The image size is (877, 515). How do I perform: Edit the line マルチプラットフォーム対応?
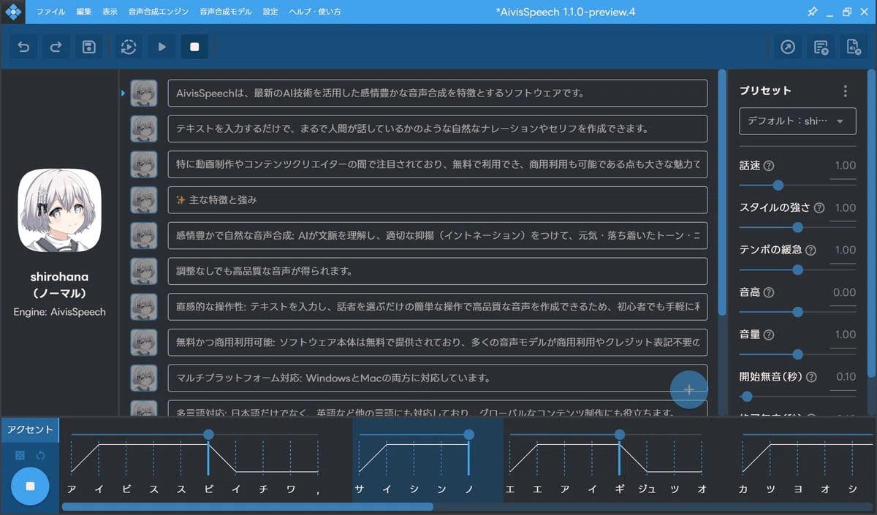(x=437, y=378)
